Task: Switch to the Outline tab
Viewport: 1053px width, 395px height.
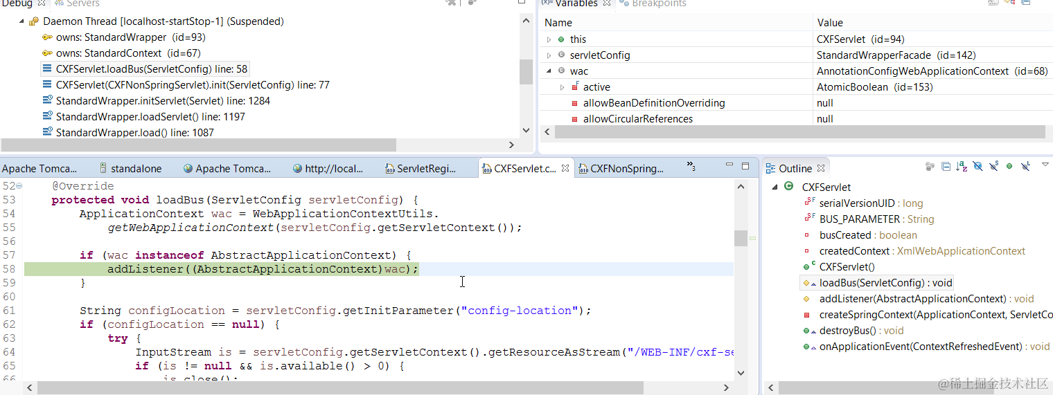Action: [795, 168]
